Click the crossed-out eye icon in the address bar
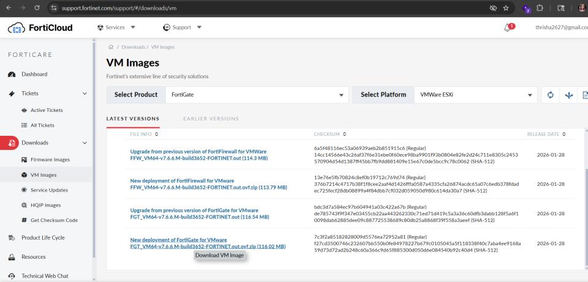Viewport: 588px width, 282px height. coord(493,8)
